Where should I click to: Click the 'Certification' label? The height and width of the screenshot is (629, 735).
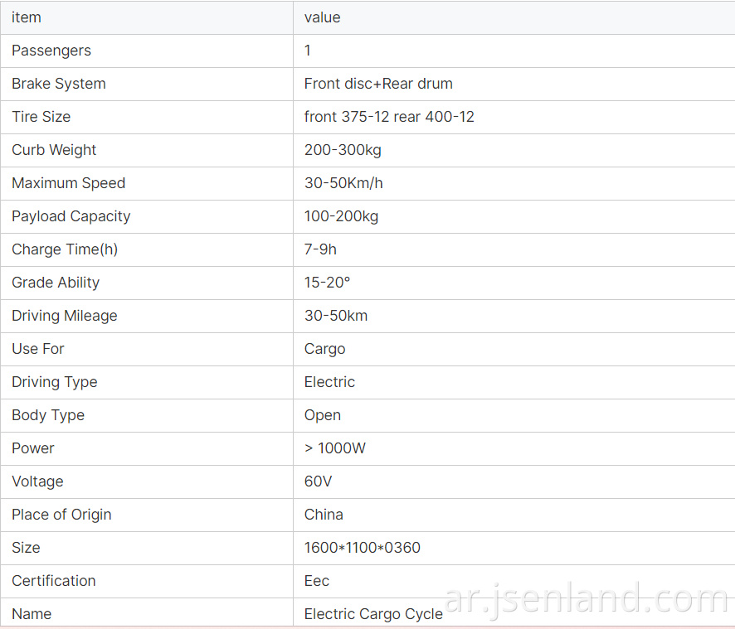click(x=53, y=581)
